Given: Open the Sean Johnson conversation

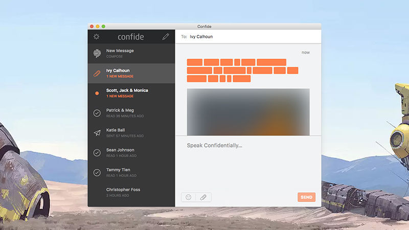Looking at the screenshot, I should 131,152.
